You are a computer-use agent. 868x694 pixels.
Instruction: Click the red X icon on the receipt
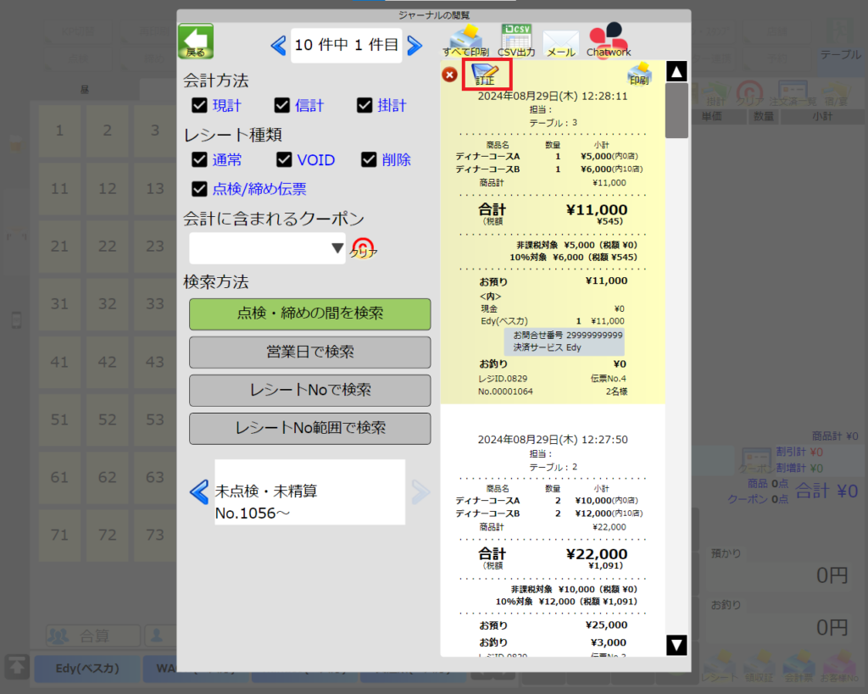[x=450, y=75]
